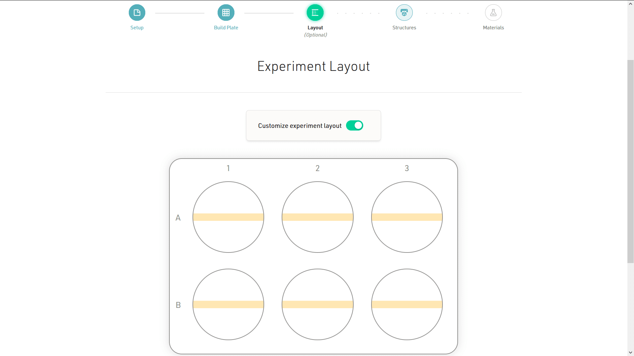Select the Layout step icon
This screenshot has height=356, width=634.
[315, 13]
